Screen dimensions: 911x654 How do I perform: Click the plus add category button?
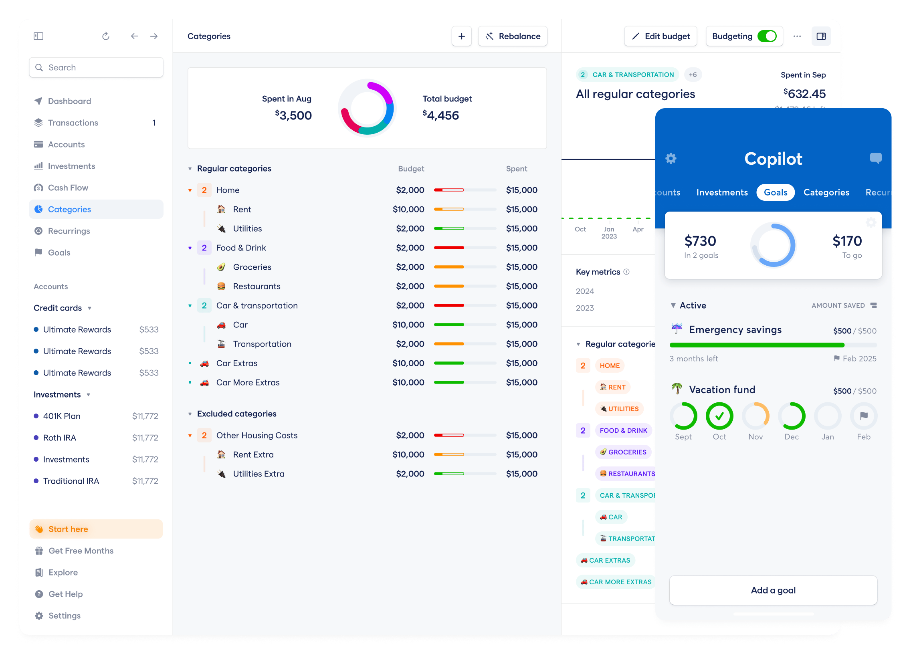tap(462, 36)
